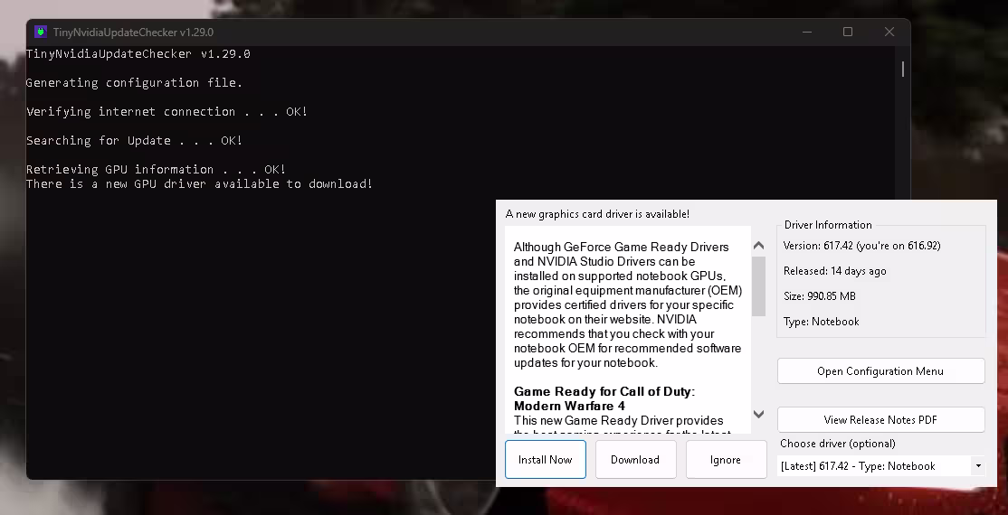This screenshot has height=515, width=1008.
Task: Click console line 'Searching for Update . . . OK!'
Action: (x=134, y=141)
